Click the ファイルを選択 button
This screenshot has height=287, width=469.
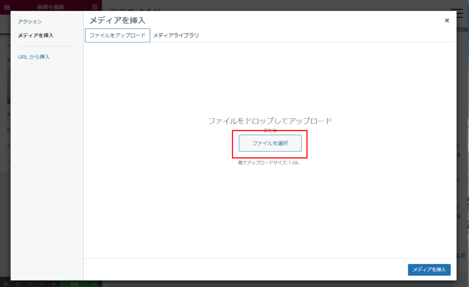[x=270, y=143]
